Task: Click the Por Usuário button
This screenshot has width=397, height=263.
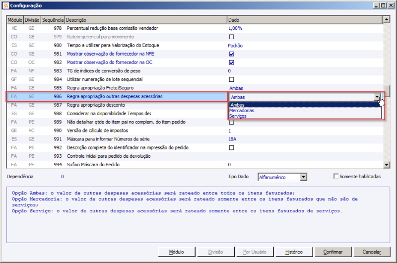Action: [x=255, y=252]
